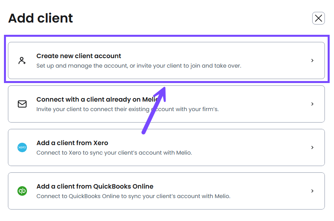The image size is (334, 221).
Task: Click the chevron on the QuickBooks Online row
Action: [x=312, y=191]
